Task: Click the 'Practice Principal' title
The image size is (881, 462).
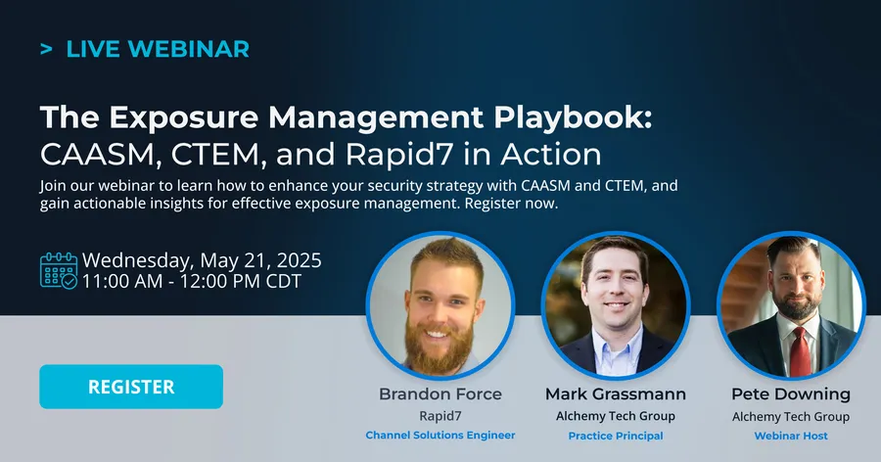Action: [616, 436]
